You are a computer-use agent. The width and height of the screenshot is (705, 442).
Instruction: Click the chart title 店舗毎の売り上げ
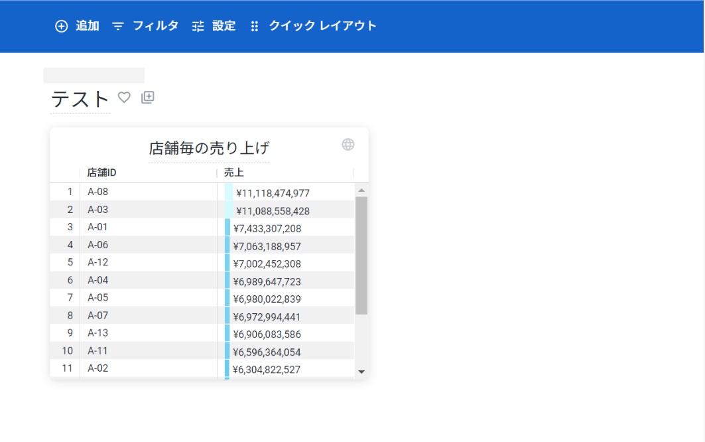pos(210,147)
